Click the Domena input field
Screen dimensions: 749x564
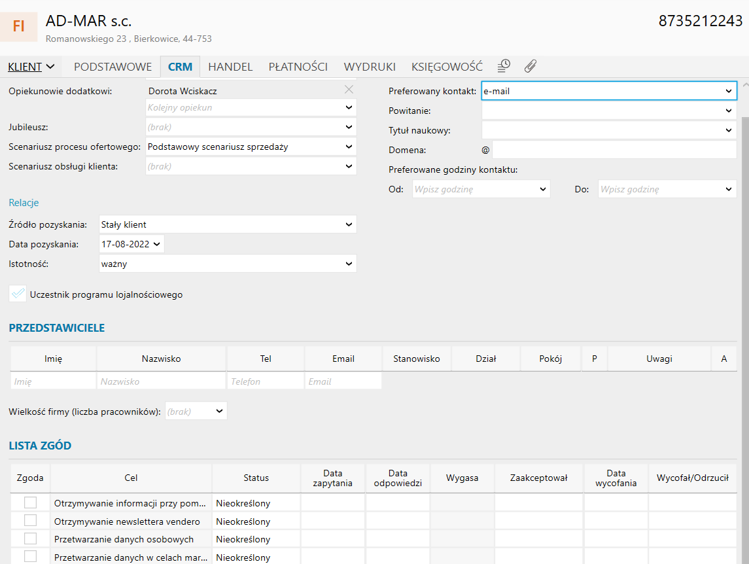click(x=614, y=150)
